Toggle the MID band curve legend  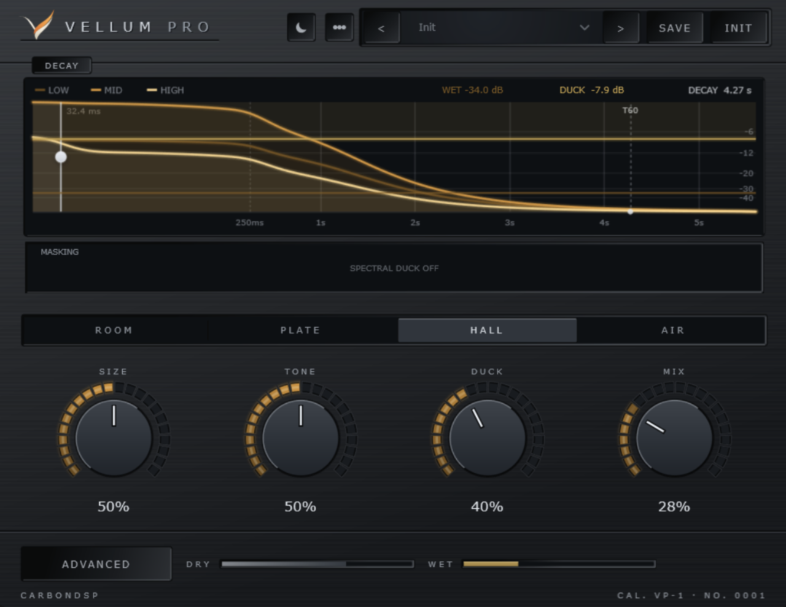click(107, 90)
